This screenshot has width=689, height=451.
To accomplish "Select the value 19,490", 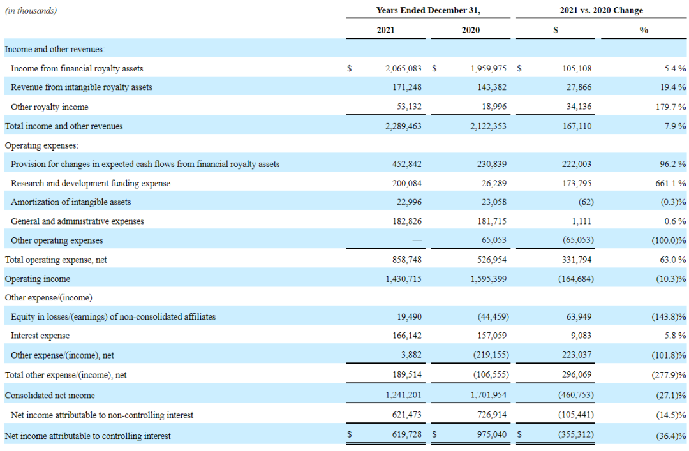I will tap(409, 317).
